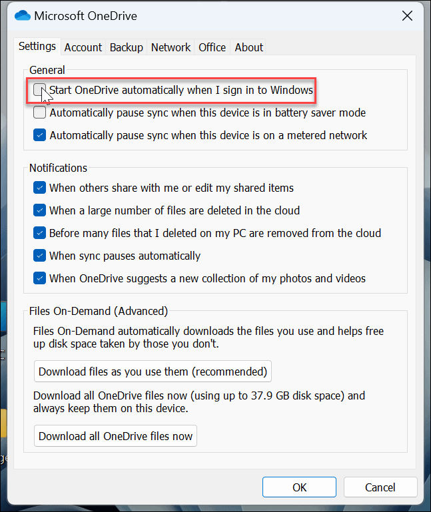
Task: Click the OneDrive cloud icon in title bar
Action: click(x=23, y=16)
